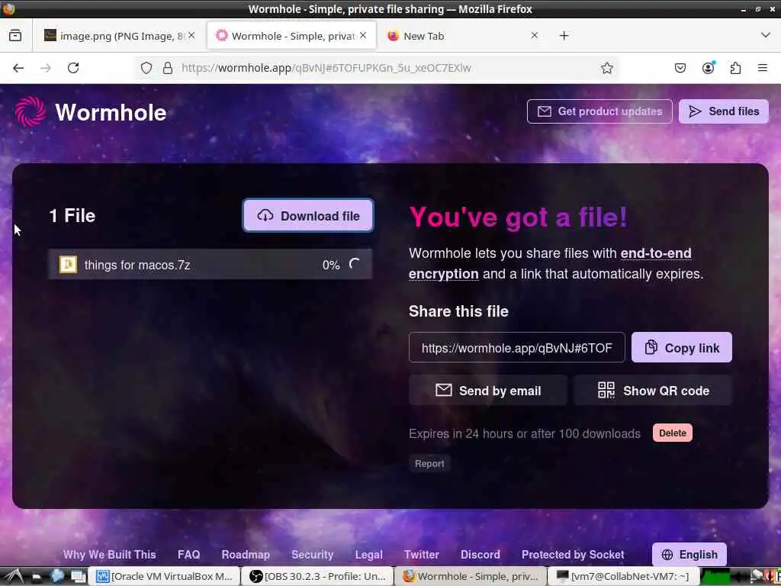Switch to New Tab tab
The image size is (781, 586).
463,35
